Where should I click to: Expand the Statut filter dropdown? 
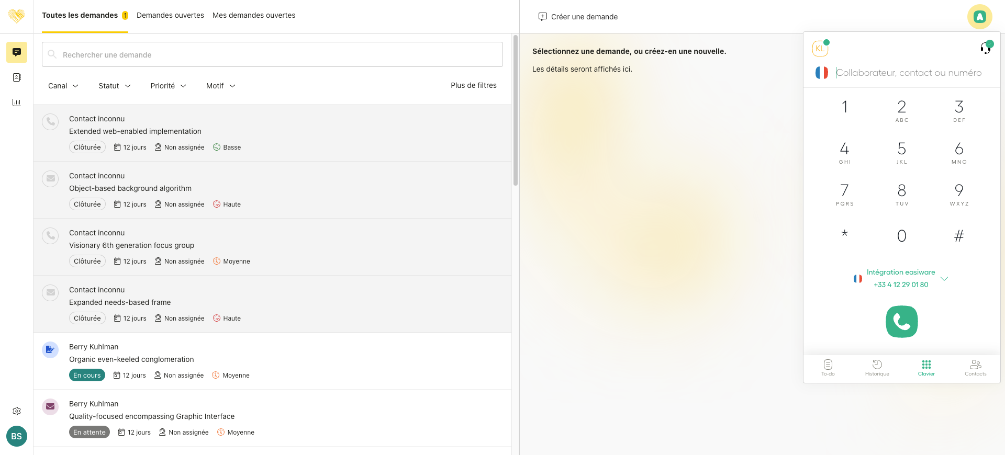pos(114,86)
